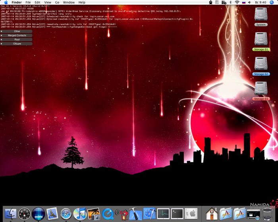Expand the Общие contact group
278x222 pixels.
pyautogui.click(x=17, y=44)
